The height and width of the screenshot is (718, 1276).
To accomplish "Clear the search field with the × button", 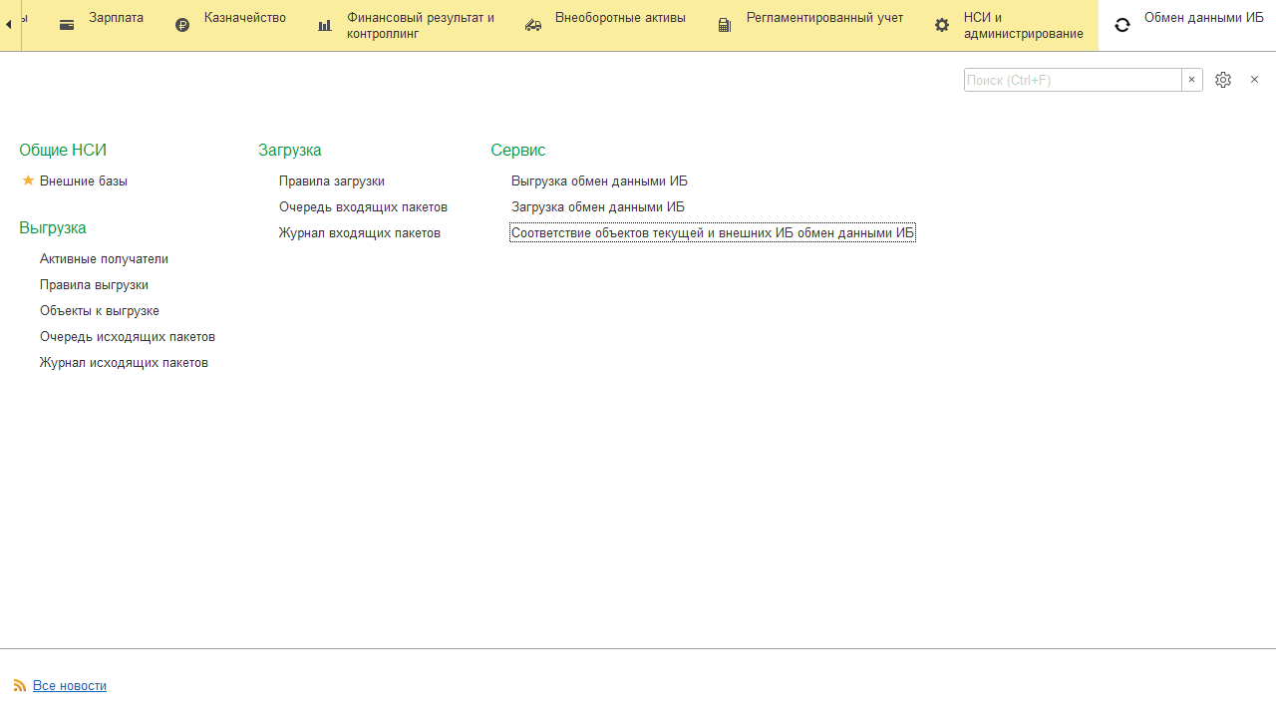I will pyautogui.click(x=1191, y=80).
